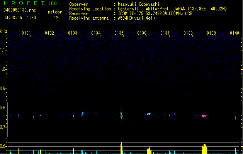This screenshot has width=243, height=154.
Task: Click the 0133 time axis marker
Action: tap(73, 33)
